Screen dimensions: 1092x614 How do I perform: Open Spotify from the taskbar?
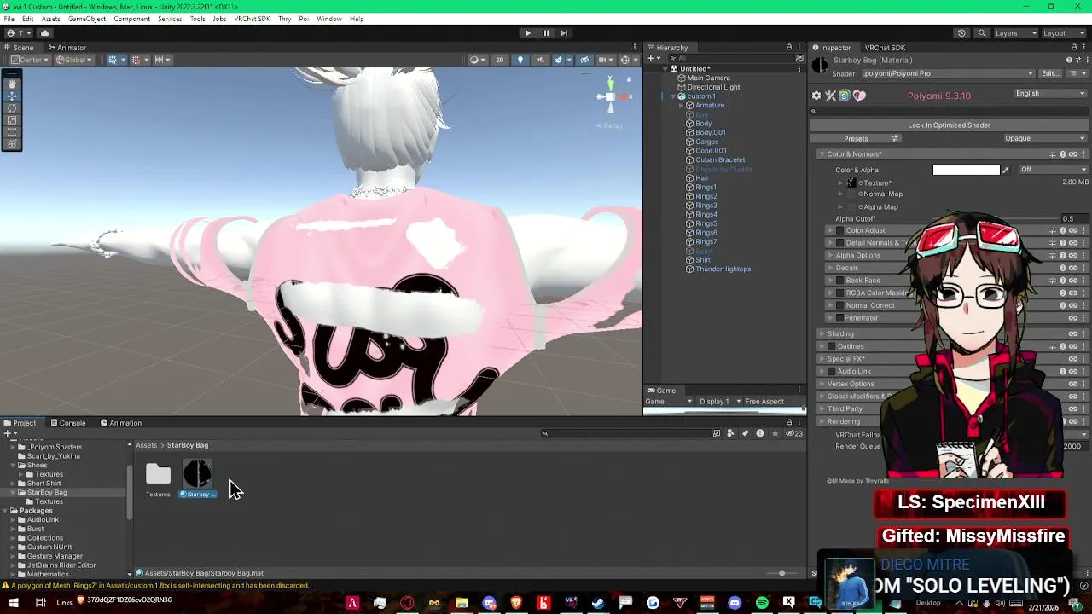click(x=762, y=604)
